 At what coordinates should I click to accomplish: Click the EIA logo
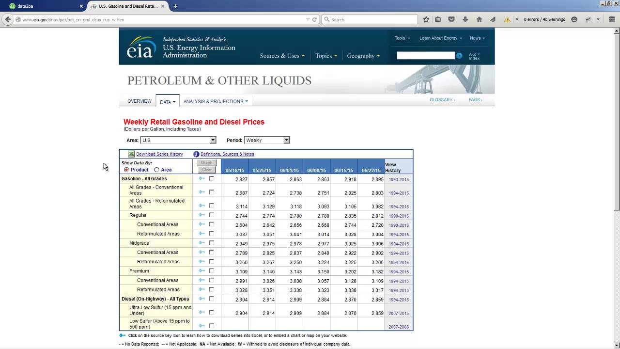pos(141,47)
